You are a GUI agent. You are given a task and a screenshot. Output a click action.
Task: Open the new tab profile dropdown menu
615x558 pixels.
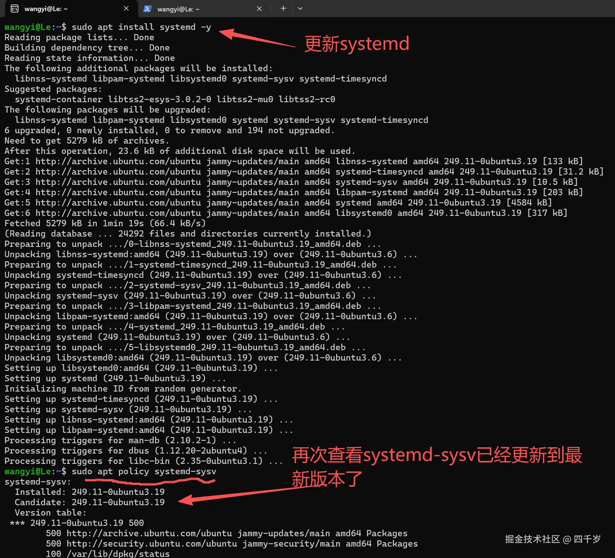300,8
